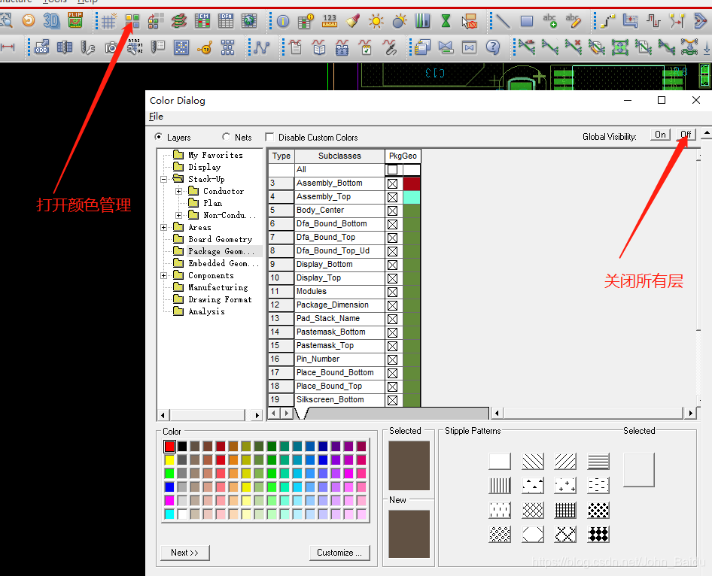
Task: Click the cross-section stack layers icon
Action: [179, 21]
